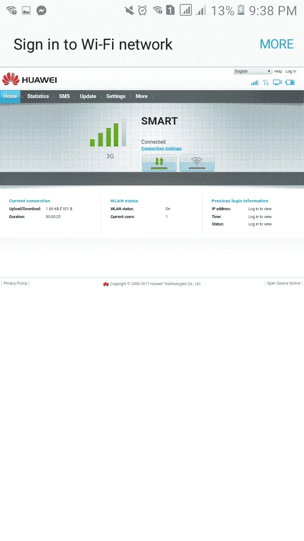Click the header connected devices monitor icon
Viewport: 304px width, 541px height.
coord(277,82)
